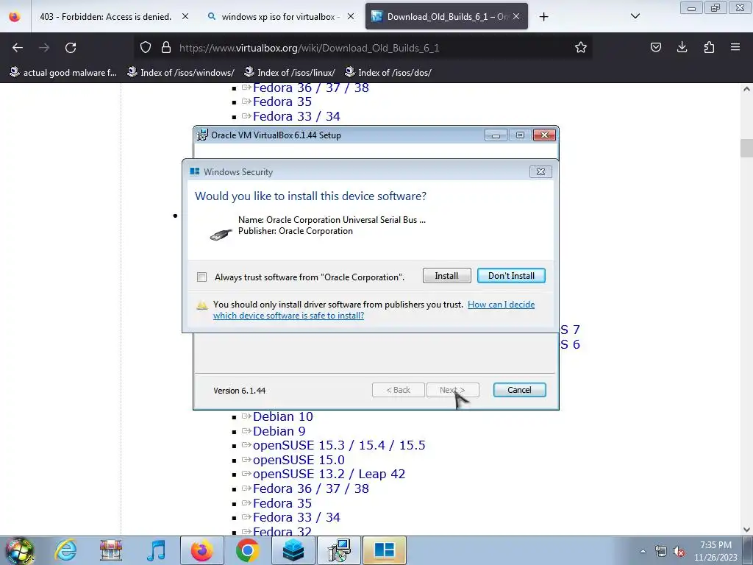Check Always trust software from Oracle Corporation
The image size is (753, 565).
[201, 277]
